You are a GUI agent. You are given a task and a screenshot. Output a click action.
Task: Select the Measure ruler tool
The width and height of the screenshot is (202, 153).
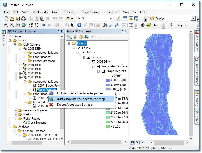click(98, 25)
